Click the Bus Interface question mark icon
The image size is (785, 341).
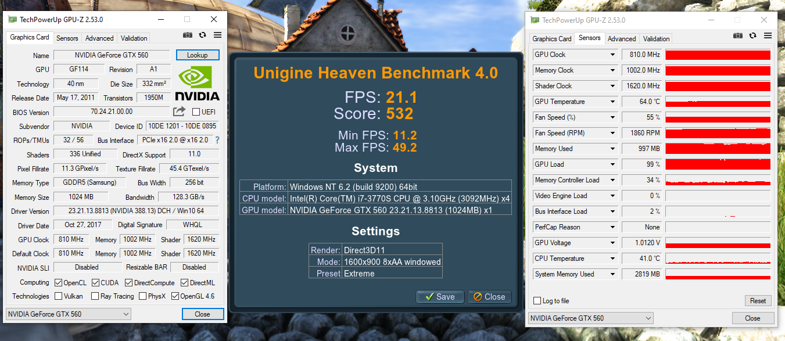(x=217, y=140)
